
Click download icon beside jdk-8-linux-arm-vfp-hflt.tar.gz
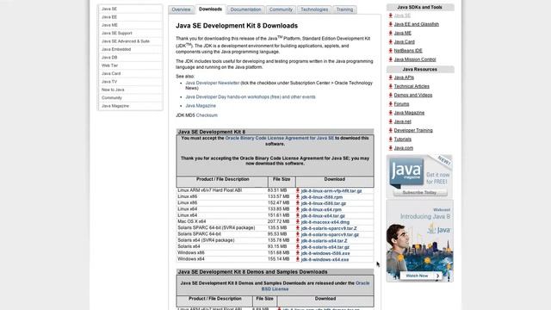298,190
